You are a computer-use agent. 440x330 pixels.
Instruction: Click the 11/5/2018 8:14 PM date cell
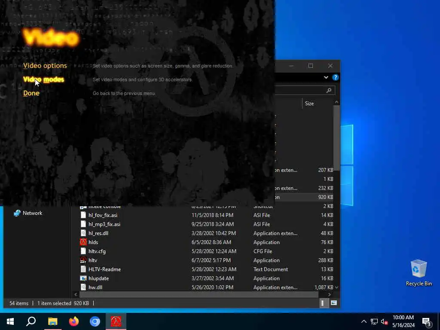pyautogui.click(x=212, y=215)
